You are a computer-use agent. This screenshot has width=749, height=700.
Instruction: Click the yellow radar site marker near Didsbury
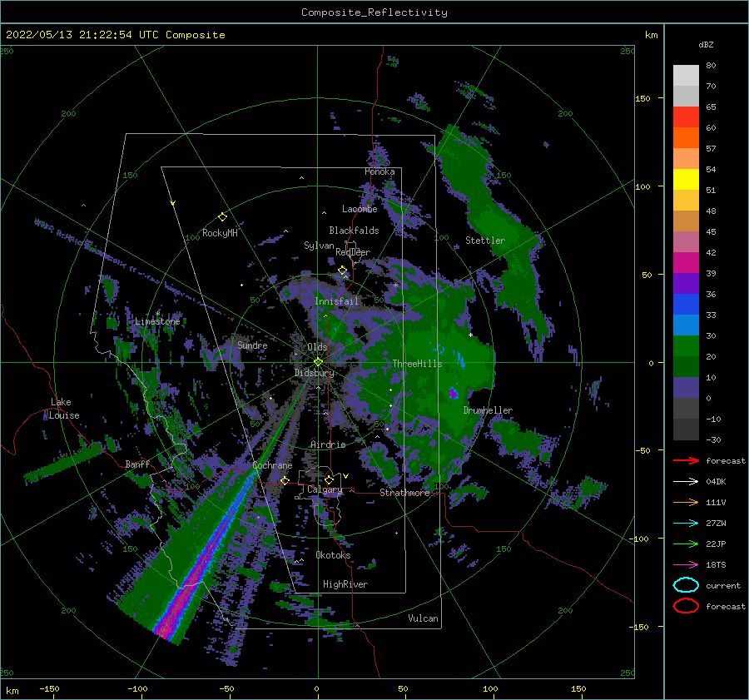[318, 362]
